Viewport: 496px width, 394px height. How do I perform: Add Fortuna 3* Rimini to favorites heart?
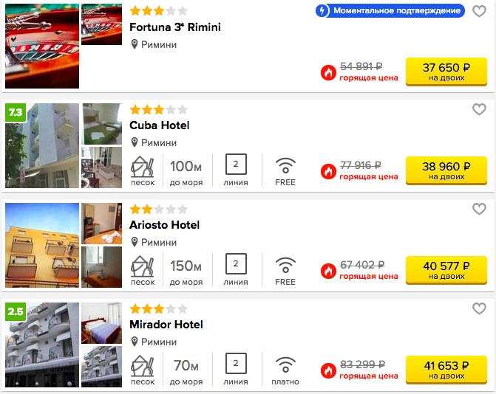point(479,11)
